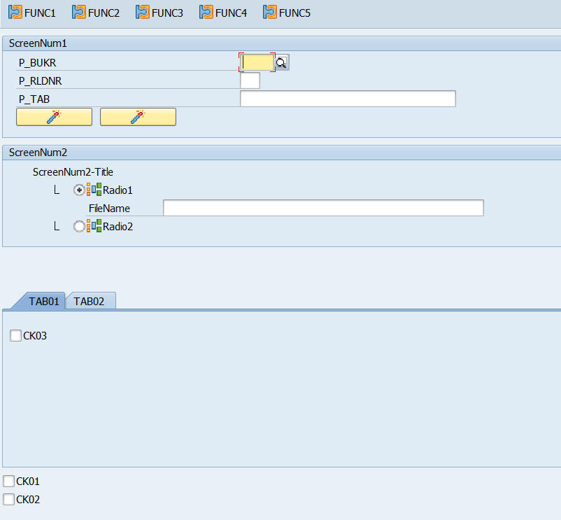Click the P_TAB label
Image resolution: width=561 pixels, height=520 pixels.
[34, 99]
